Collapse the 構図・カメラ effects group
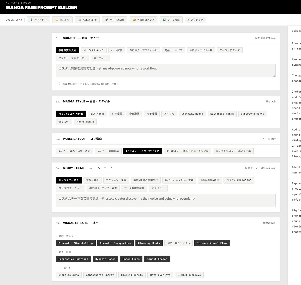Viewport: 301px width, 285px height. [x=65, y=236]
